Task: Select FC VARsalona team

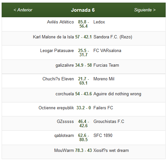Action: click(107, 51)
